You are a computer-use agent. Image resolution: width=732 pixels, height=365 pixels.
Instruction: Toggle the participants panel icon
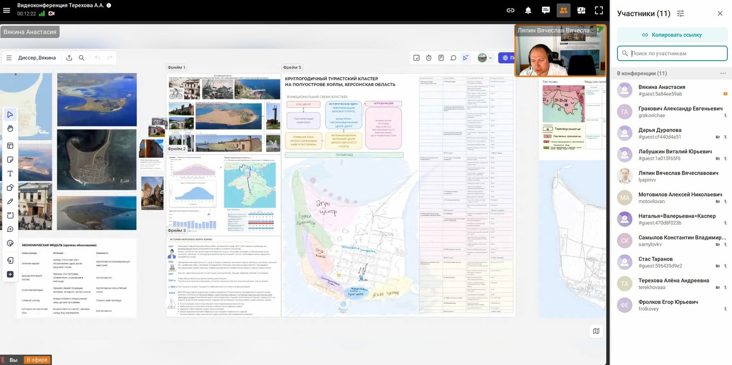[x=563, y=10]
